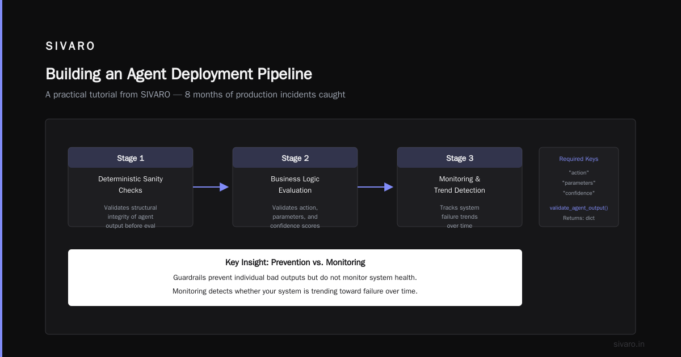Click the "parameters" key entry
Screen dimensions: 681x357
click(579, 183)
